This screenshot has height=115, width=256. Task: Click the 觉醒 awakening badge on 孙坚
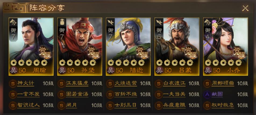tap(94, 52)
